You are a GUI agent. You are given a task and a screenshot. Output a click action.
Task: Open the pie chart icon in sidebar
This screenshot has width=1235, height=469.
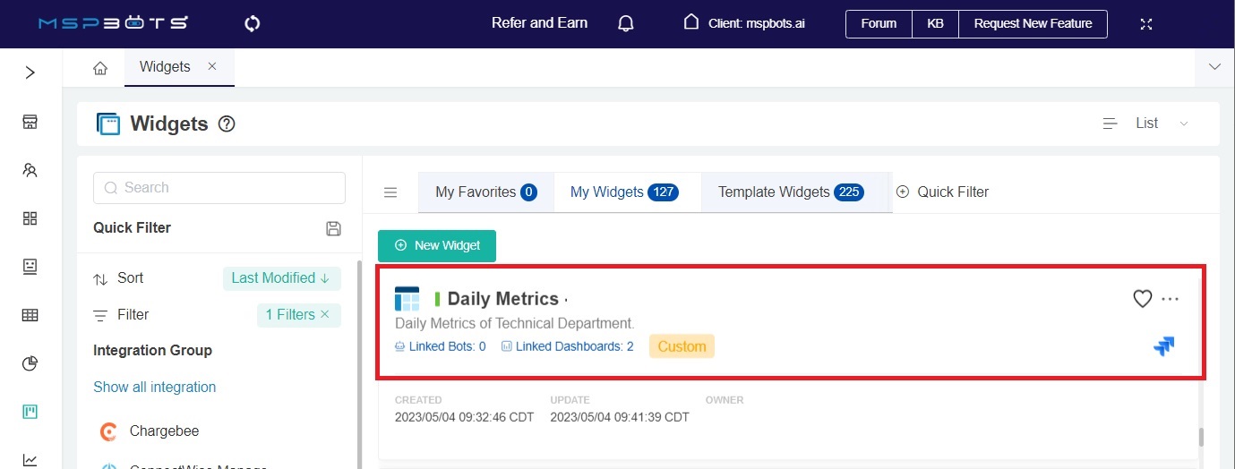(x=30, y=363)
